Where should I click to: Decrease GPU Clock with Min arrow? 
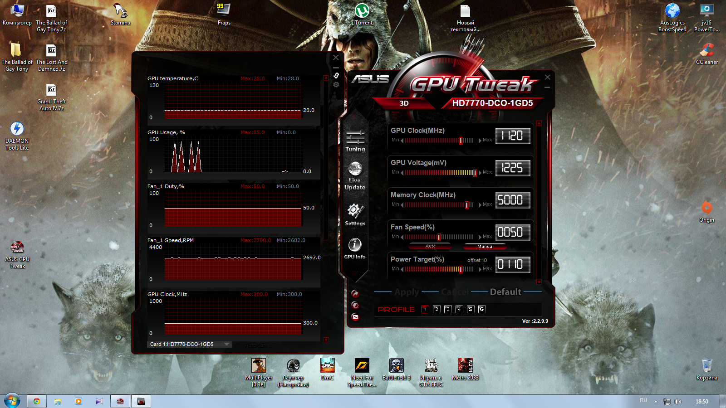(402, 141)
